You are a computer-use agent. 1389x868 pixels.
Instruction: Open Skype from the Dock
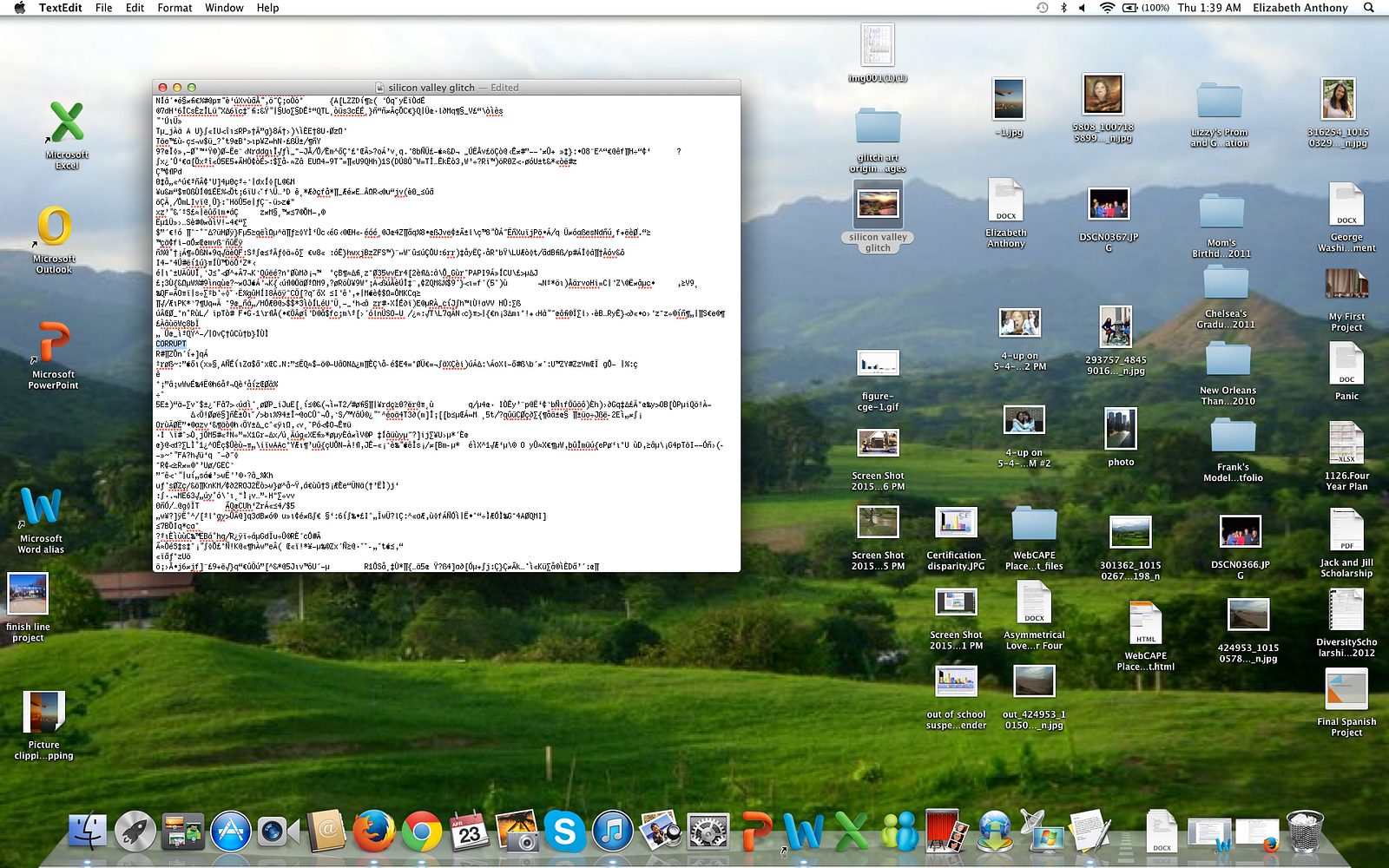point(564,832)
